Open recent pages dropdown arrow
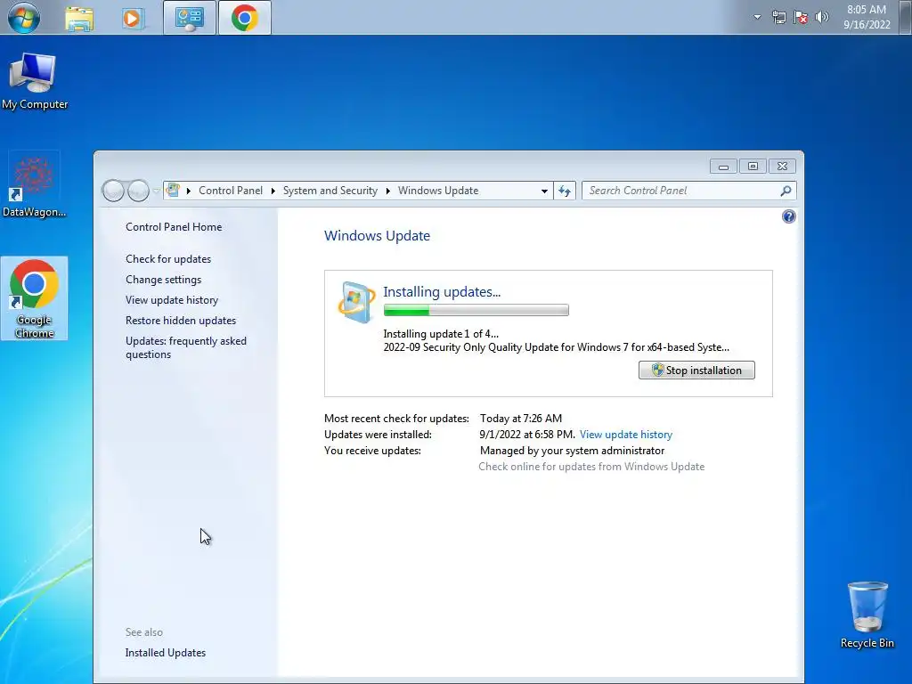 pos(156,191)
